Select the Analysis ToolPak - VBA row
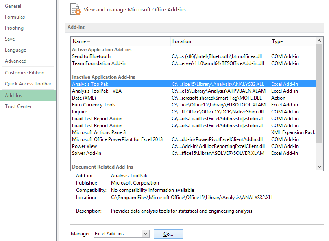329x241 pixels. [x=194, y=91]
